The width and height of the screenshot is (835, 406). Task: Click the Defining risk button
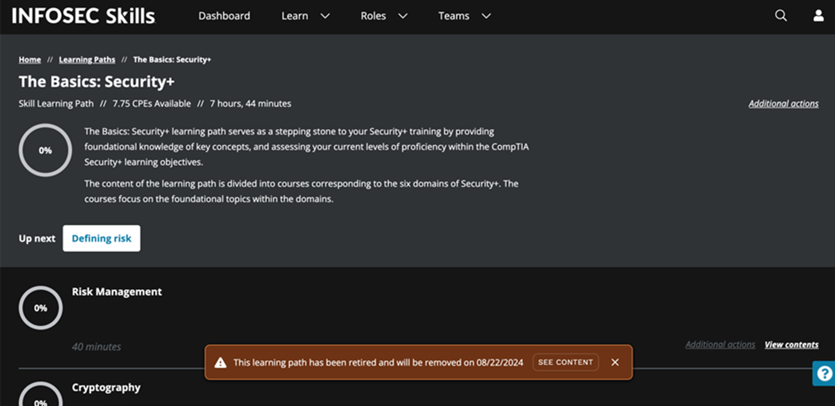(x=102, y=238)
